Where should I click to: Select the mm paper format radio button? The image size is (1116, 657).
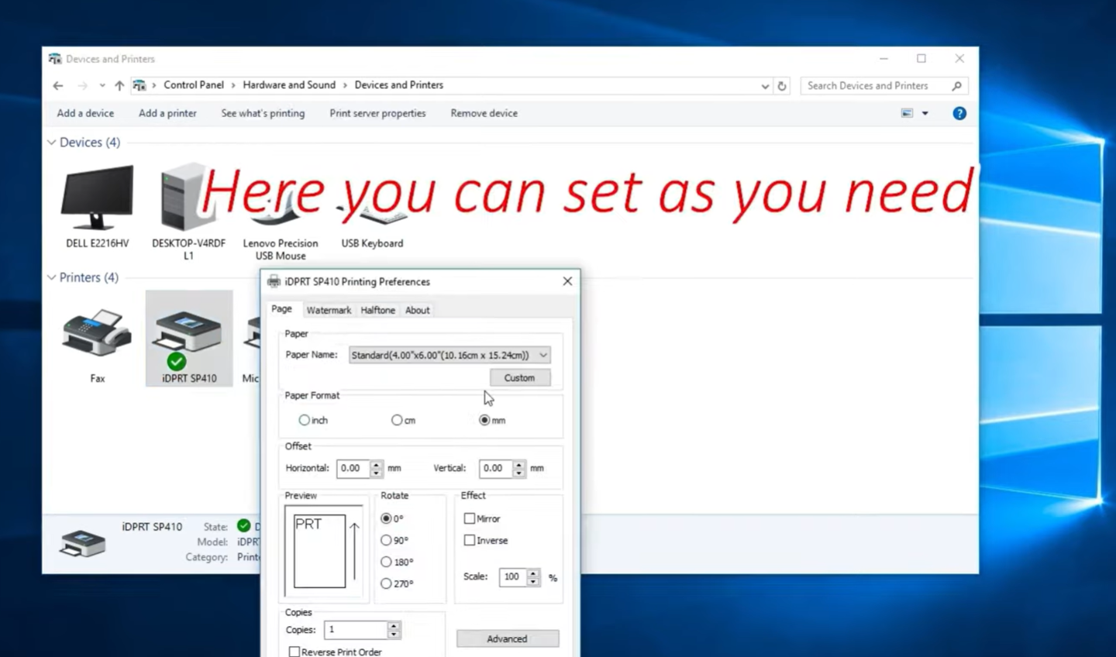pos(484,420)
